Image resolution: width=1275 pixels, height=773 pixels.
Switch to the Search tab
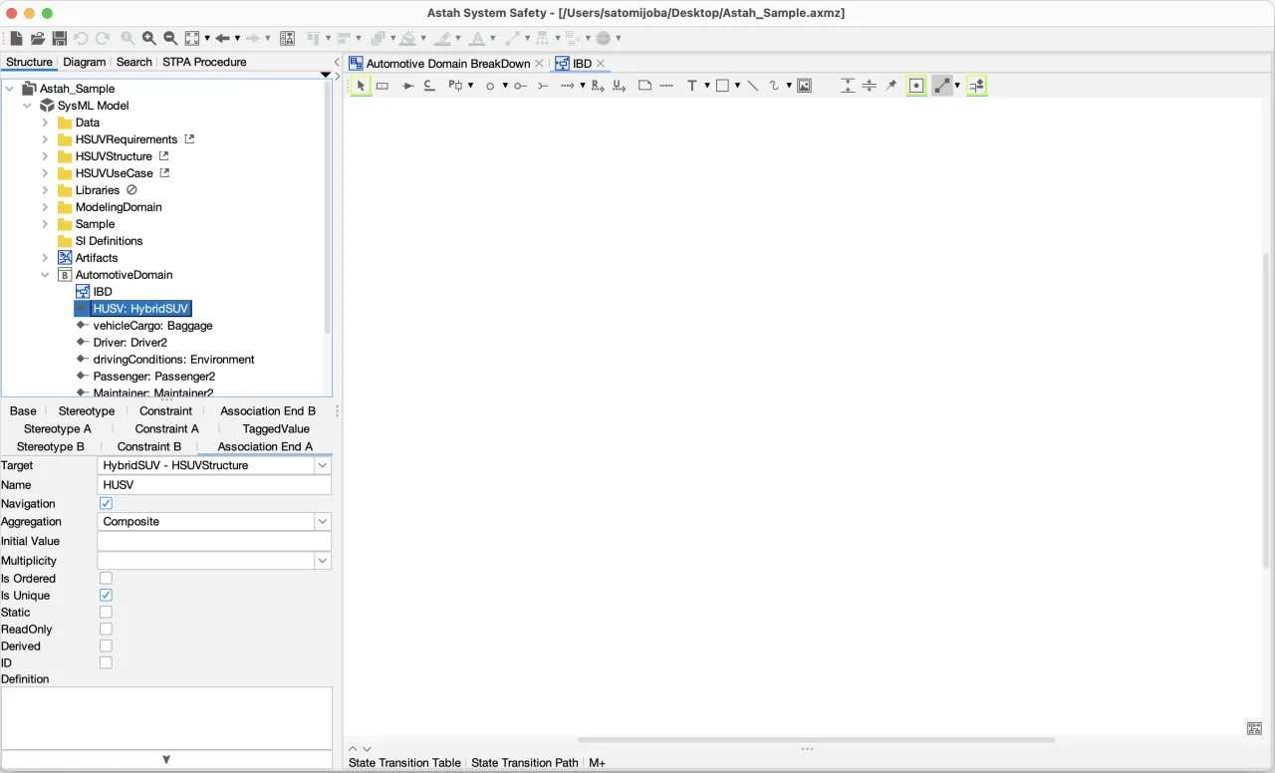click(133, 62)
